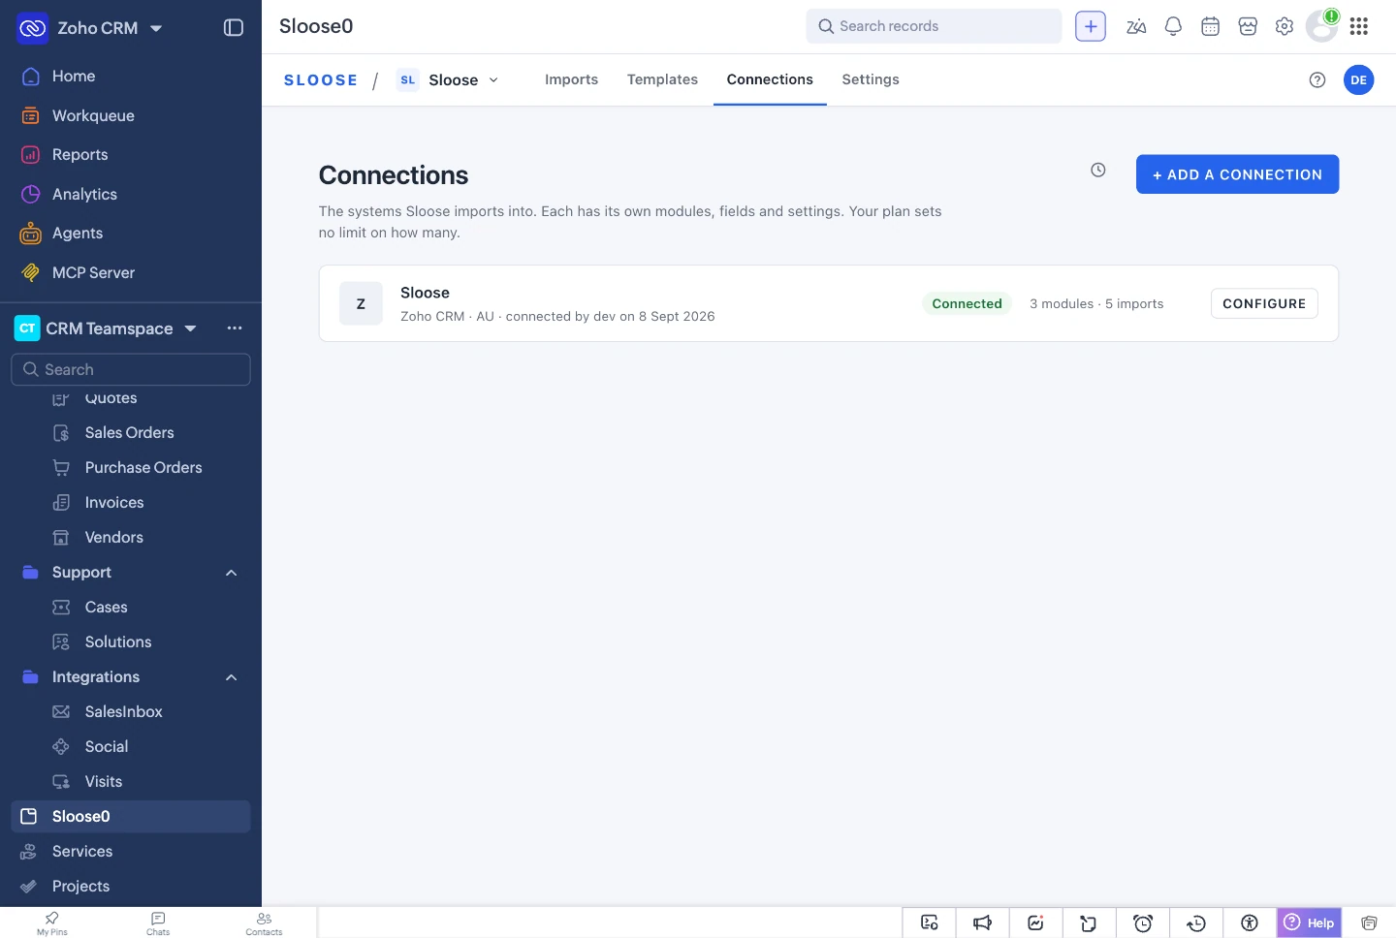Open the Zoho apps grid launcher
1396x938 pixels.
(x=1359, y=26)
